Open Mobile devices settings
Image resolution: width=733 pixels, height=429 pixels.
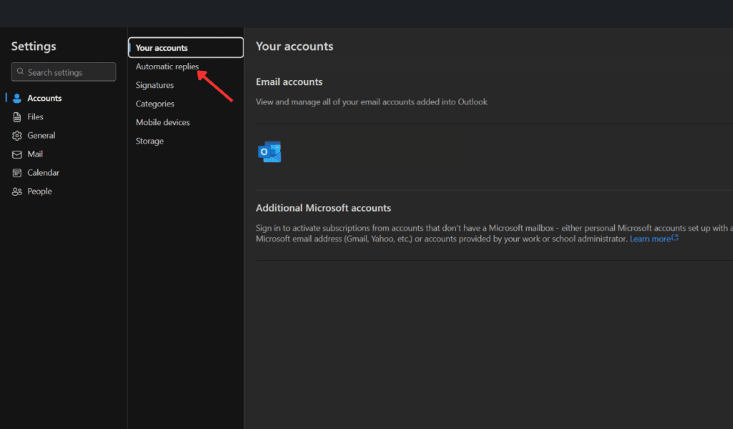point(162,122)
